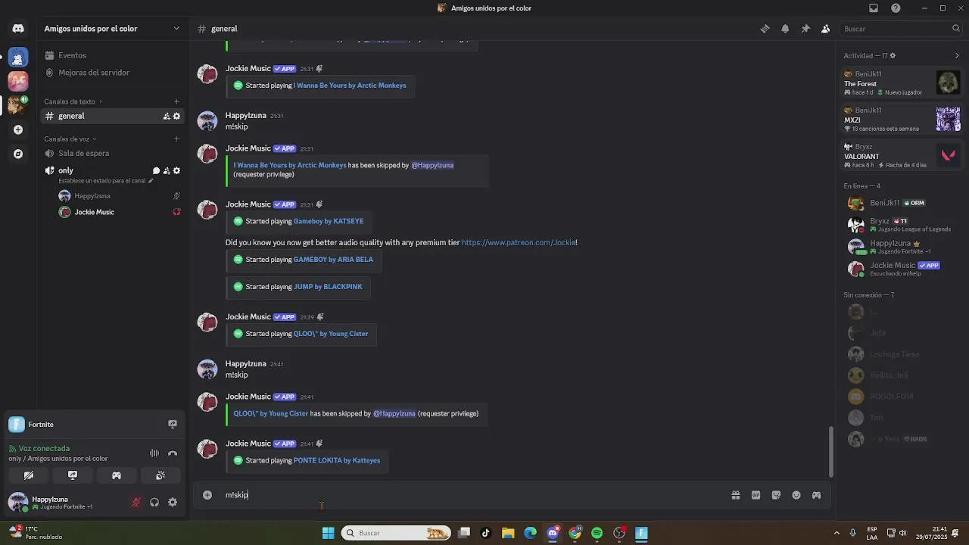Create channel plus in Canales de voz
The width and height of the screenshot is (969, 545).
coord(176,139)
